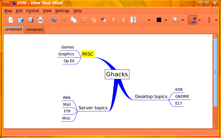Open the Map menu
221x138 pixels.
8,11
